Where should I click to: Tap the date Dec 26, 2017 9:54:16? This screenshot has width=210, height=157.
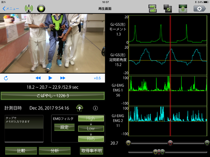[x=49, y=108]
